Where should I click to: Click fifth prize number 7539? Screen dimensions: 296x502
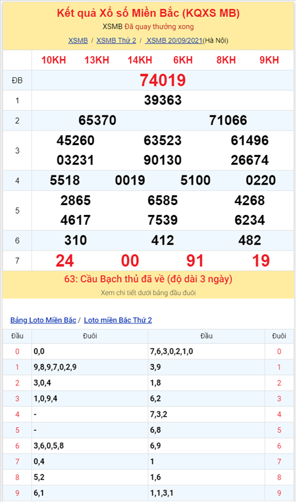(x=163, y=220)
